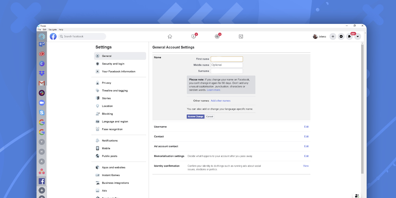Open the 'A' account in the sidebar
Image resolution: width=396 pixels, height=198 pixels.
pyautogui.click(x=42, y=161)
